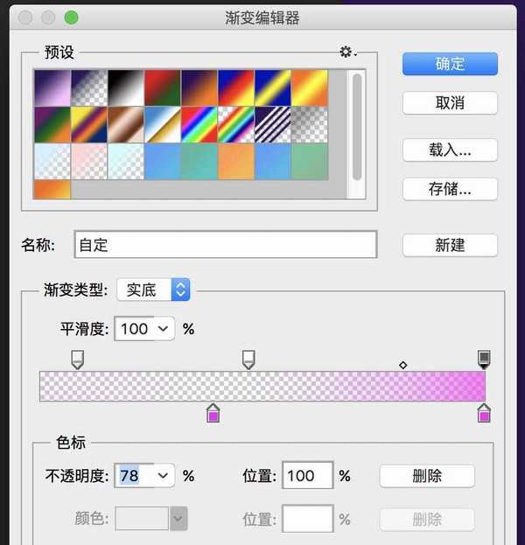525x545 pixels.
Task: Click the active 删除 button beside 不透明度
Action: pos(427,476)
